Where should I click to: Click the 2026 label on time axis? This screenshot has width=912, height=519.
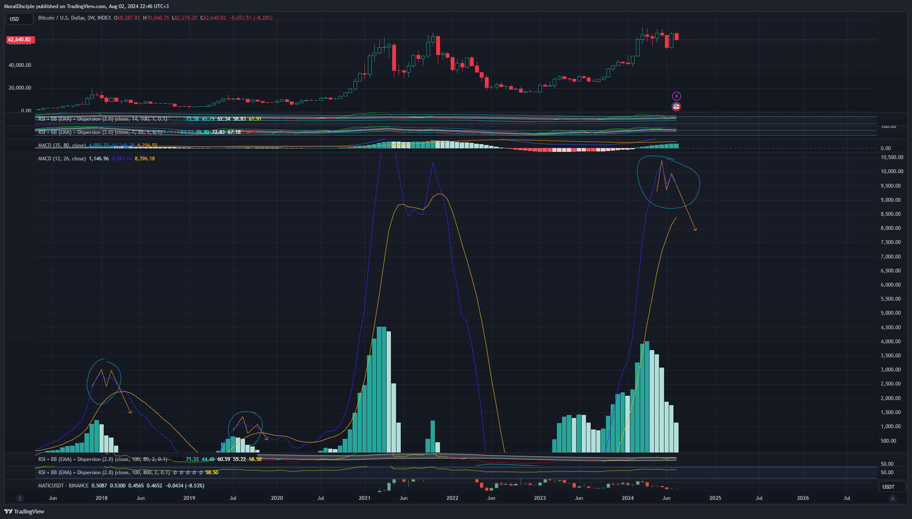pos(803,498)
